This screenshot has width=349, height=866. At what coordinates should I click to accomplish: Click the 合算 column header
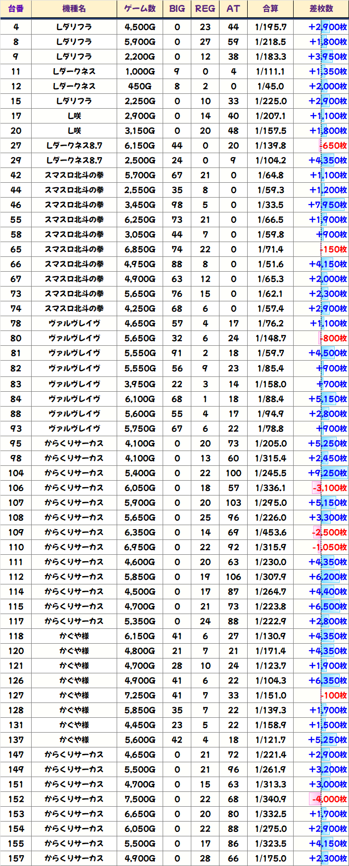[270, 9]
